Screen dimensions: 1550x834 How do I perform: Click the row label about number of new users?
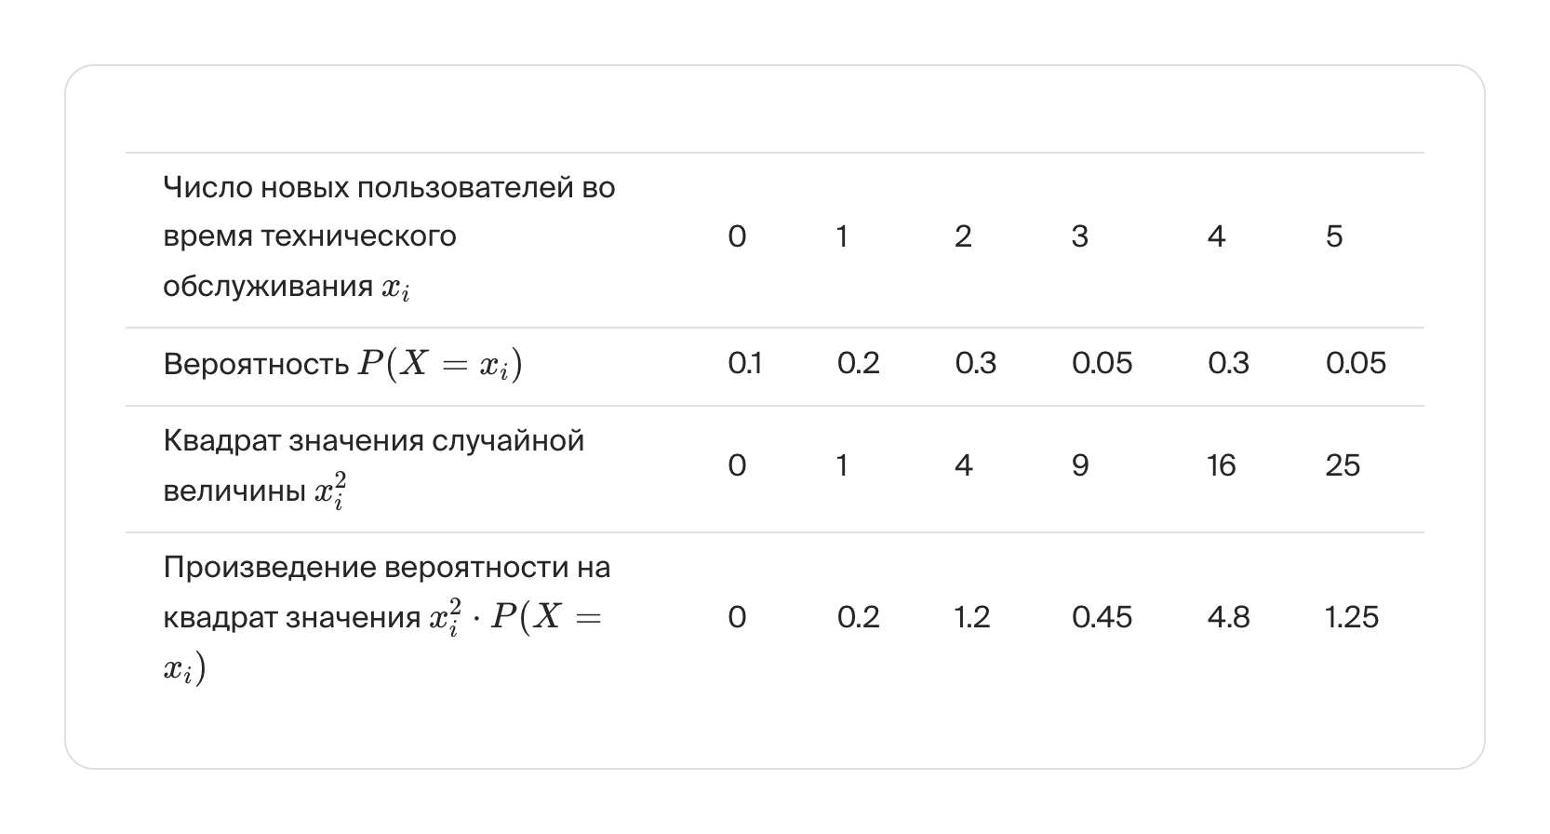[389, 237]
